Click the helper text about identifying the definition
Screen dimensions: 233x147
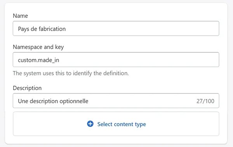(71, 73)
